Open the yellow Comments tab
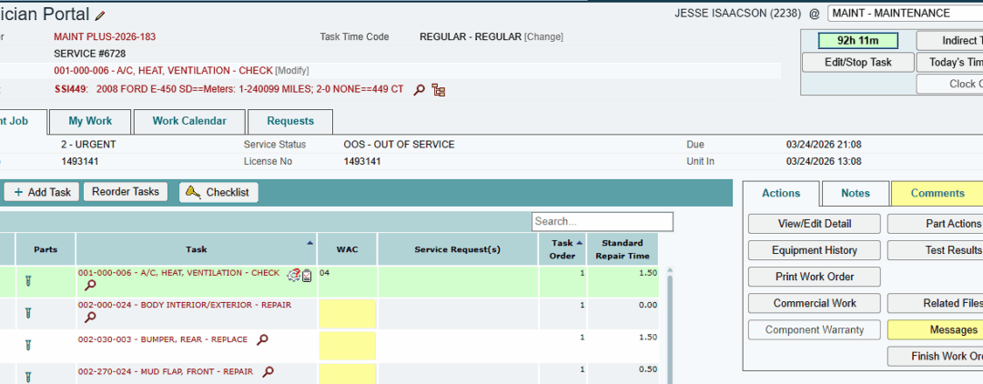This screenshot has height=384, width=983. point(937,194)
